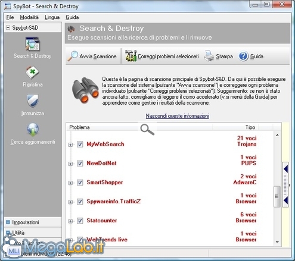Click the Ripristina label in sidebar
The height and width of the screenshot is (261, 295).
pos(33,84)
